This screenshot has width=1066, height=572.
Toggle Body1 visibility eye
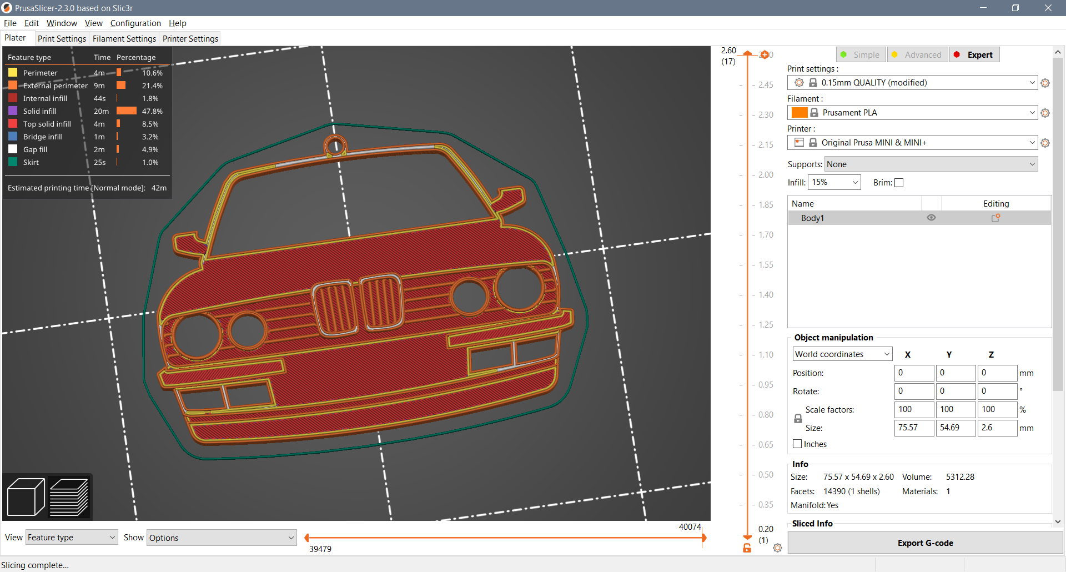[x=931, y=218]
